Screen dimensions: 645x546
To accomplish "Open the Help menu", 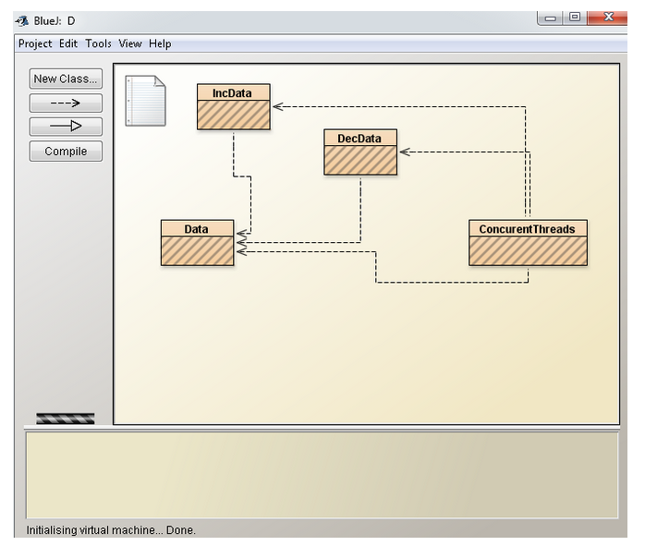I will [161, 43].
